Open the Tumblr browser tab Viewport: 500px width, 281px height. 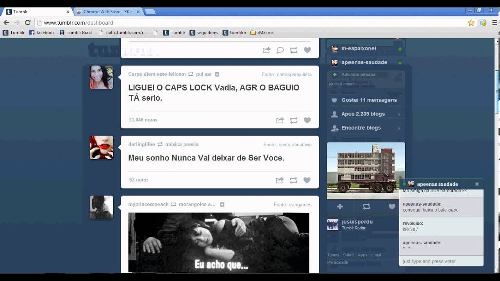pos(37,12)
